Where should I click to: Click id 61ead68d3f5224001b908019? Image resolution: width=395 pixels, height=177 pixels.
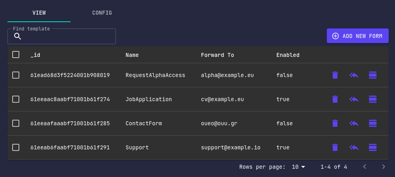pyautogui.click(x=70, y=75)
